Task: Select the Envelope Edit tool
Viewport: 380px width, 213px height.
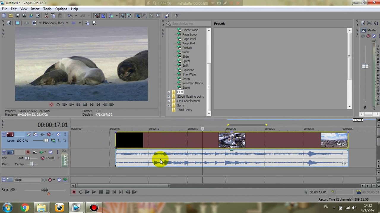Action: pos(145,16)
